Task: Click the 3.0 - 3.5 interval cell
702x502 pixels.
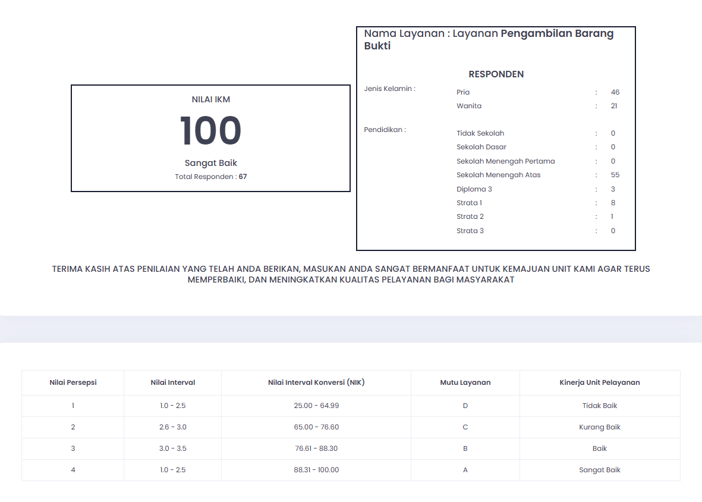Action: click(x=173, y=448)
